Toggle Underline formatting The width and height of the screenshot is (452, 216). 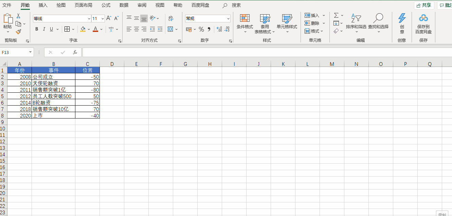click(x=52, y=29)
